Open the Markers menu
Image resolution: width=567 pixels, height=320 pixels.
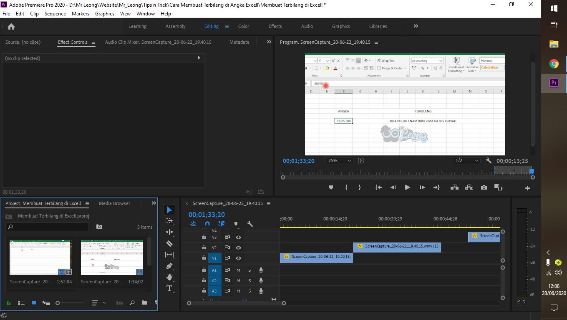click(81, 13)
